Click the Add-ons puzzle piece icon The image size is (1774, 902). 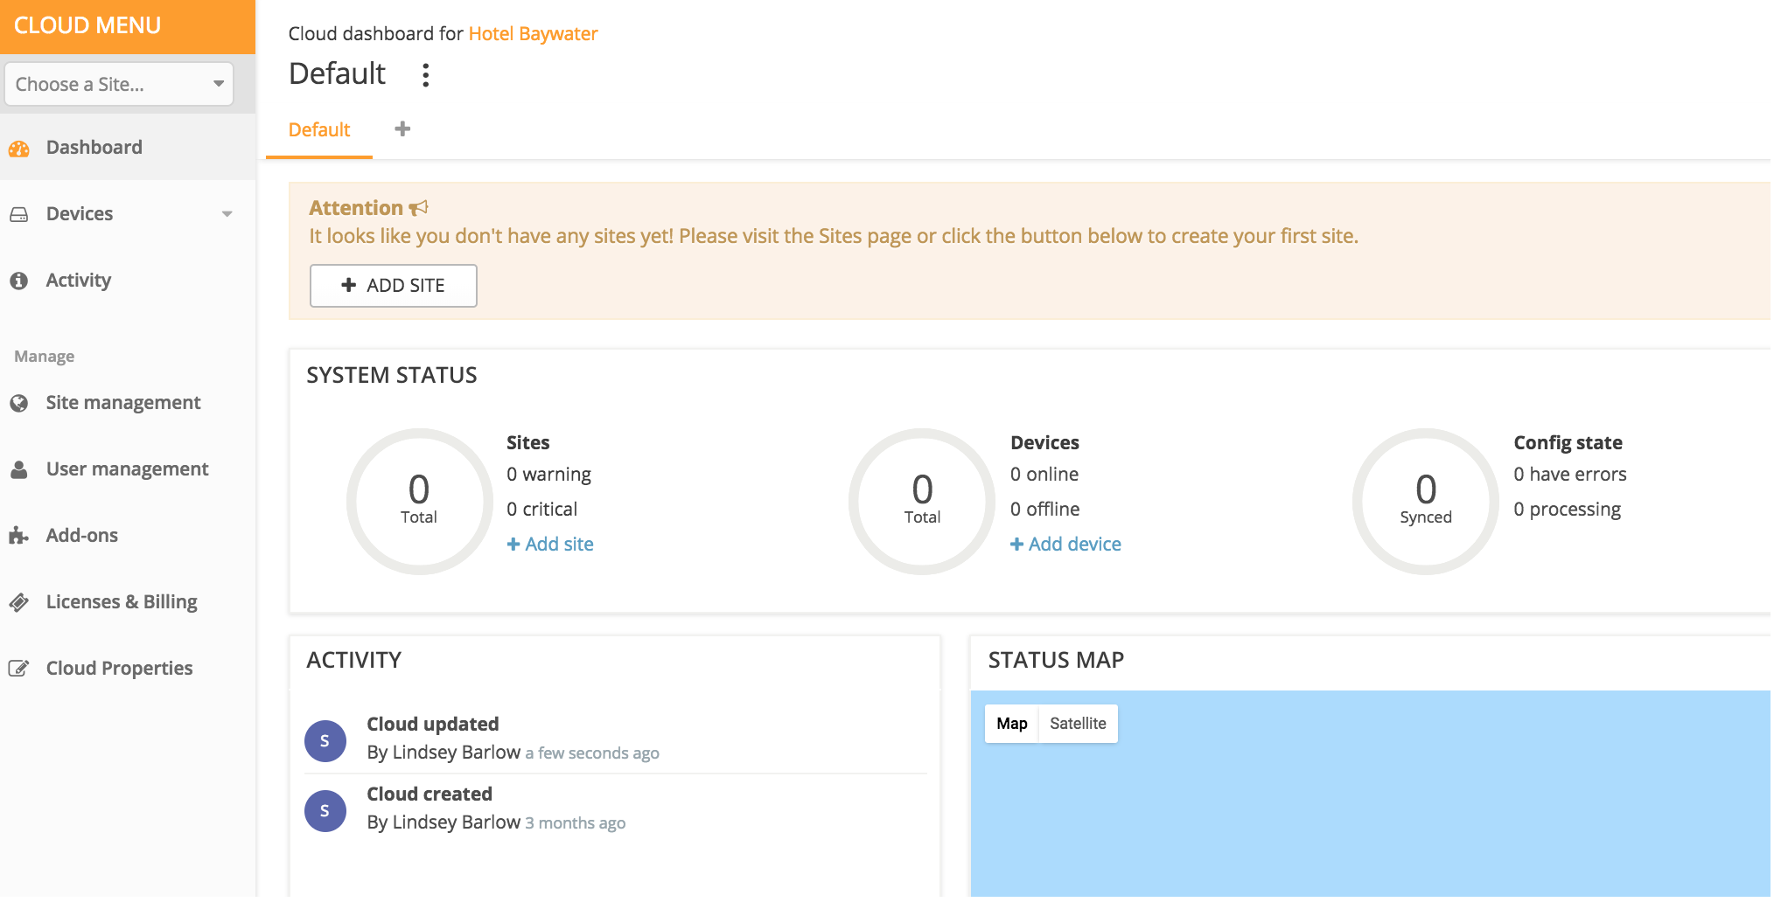(18, 536)
